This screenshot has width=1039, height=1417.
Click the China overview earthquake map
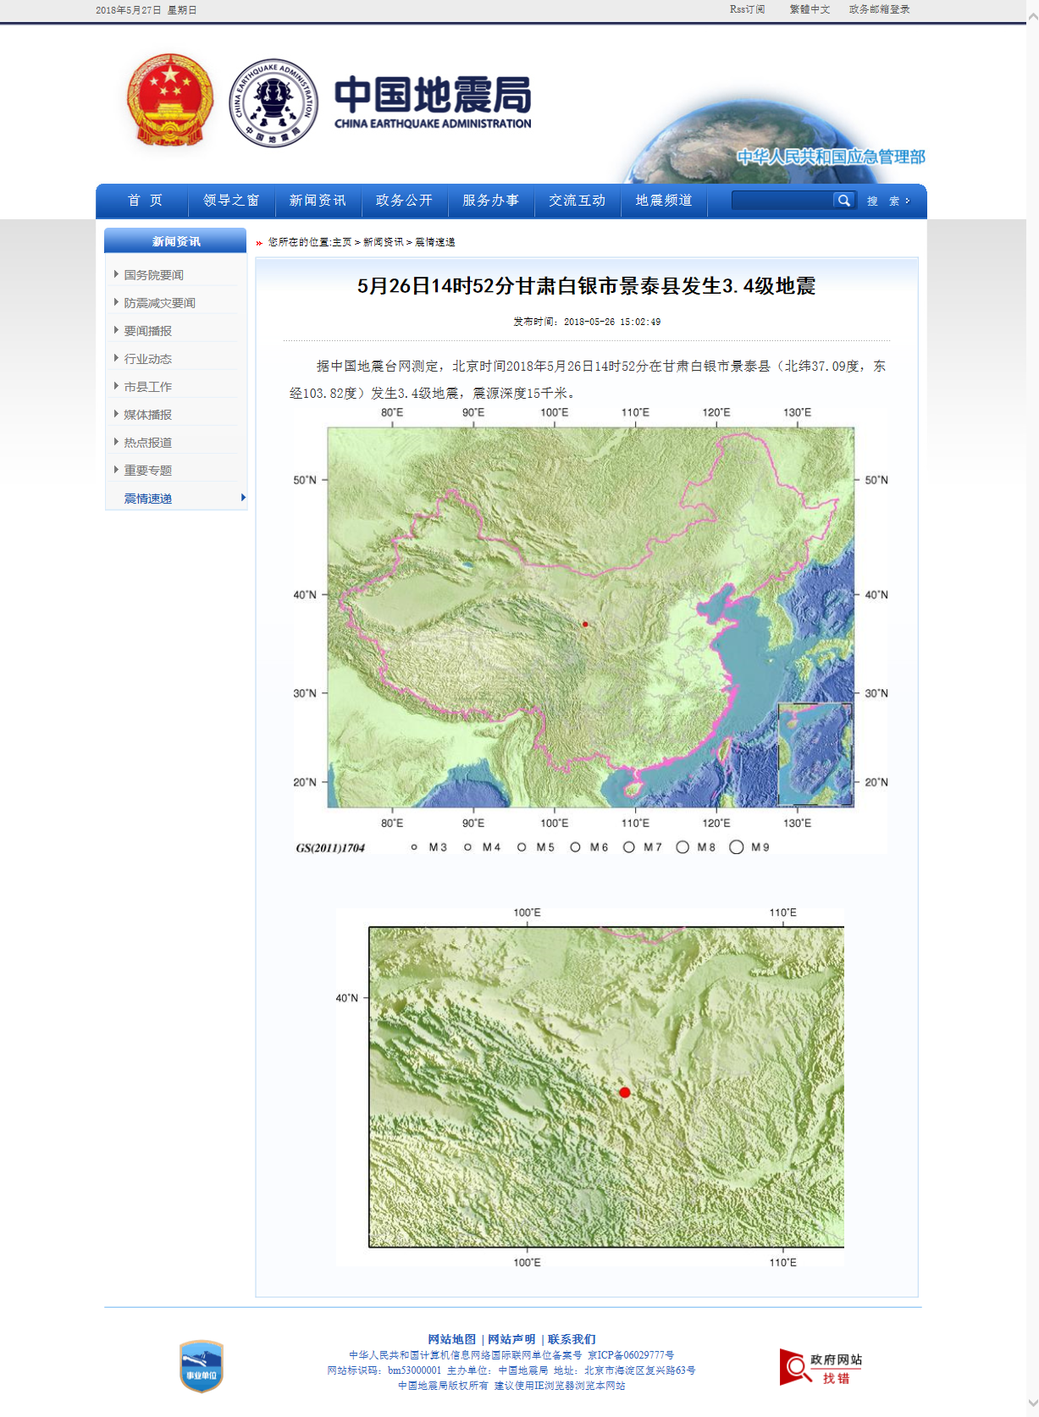point(590,630)
